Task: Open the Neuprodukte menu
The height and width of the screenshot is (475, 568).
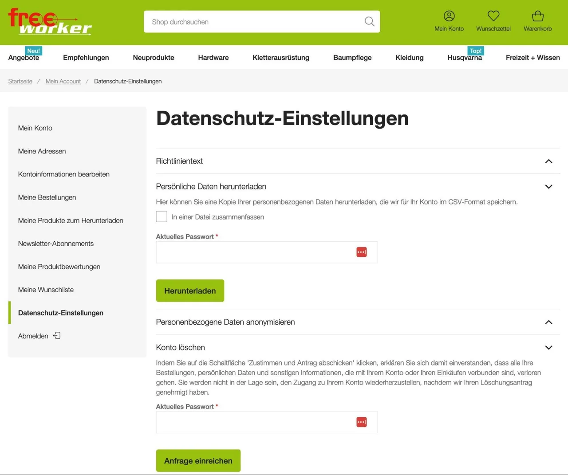Action: point(154,58)
